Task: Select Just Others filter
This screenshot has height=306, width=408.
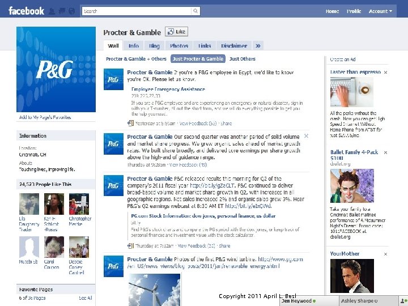Action: (243, 59)
